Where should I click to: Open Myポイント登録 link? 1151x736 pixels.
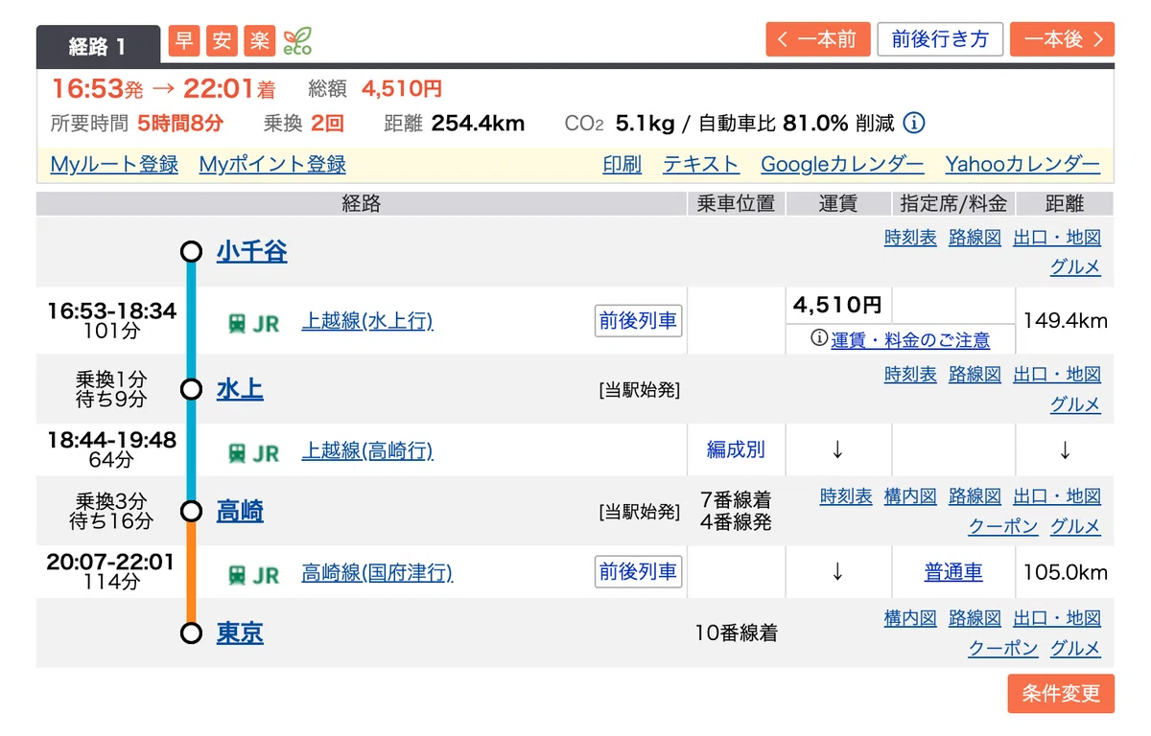(x=272, y=164)
